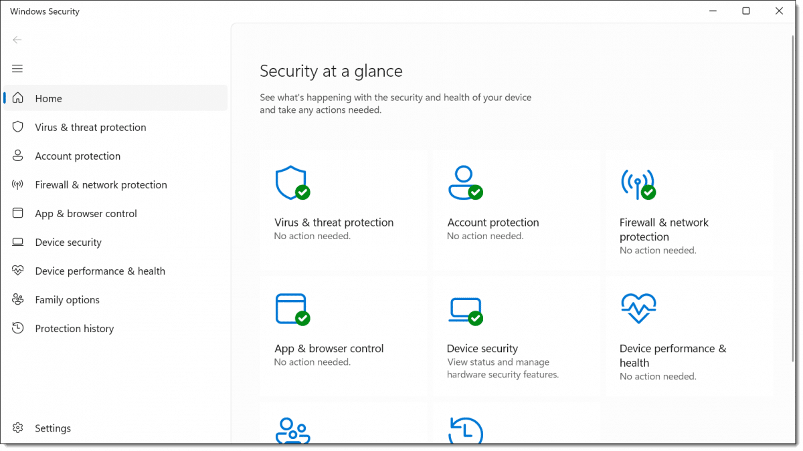
Task: Open the App & browser control card title
Action: click(329, 349)
